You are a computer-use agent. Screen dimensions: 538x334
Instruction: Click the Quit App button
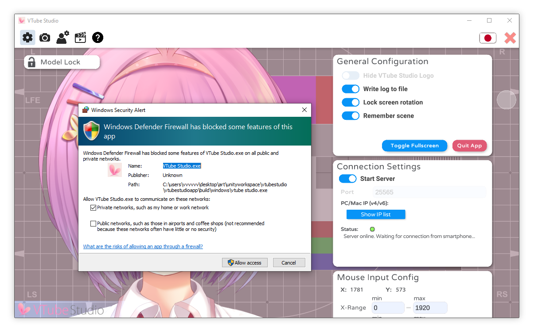click(469, 146)
